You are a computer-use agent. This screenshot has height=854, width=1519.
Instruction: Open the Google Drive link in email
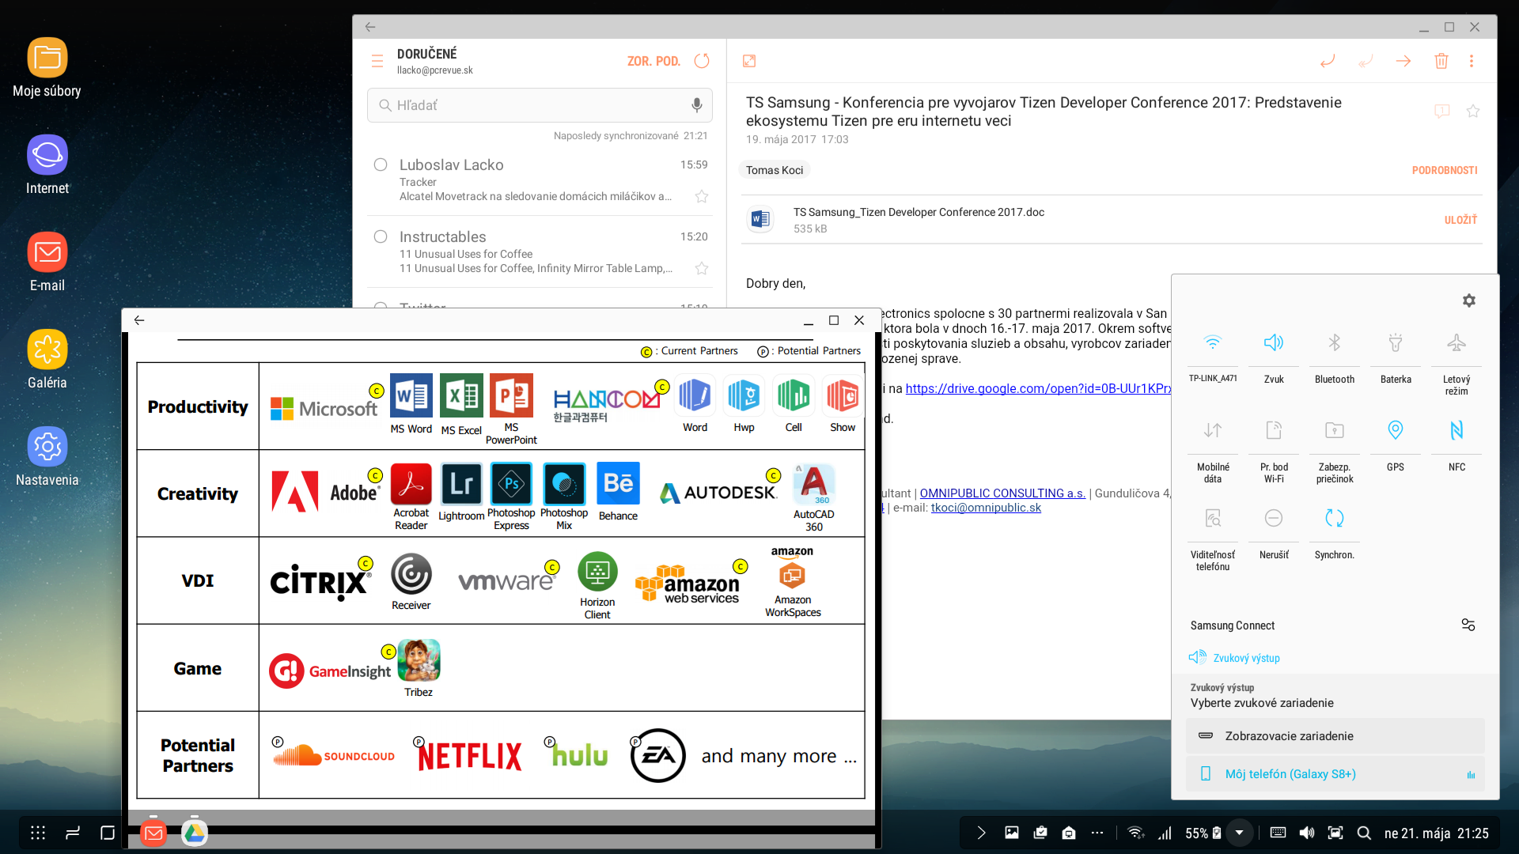pos(1038,388)
